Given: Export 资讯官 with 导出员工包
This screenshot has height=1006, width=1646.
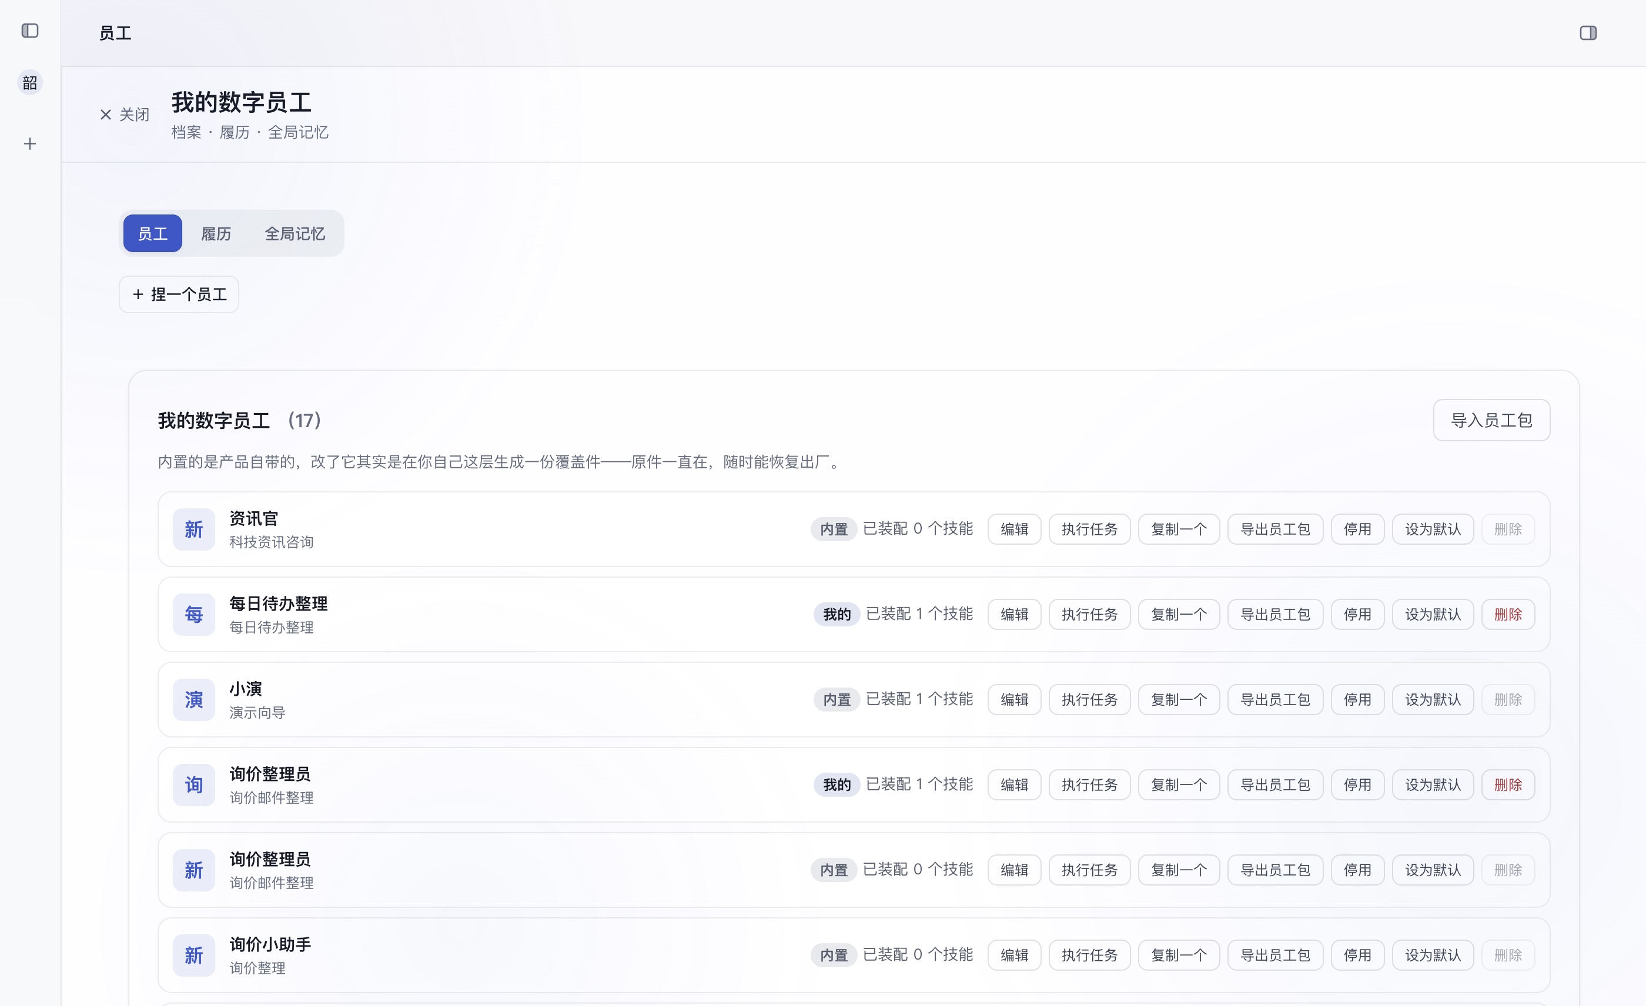Looking at the screenshot, I should [x=1274, y=529].
